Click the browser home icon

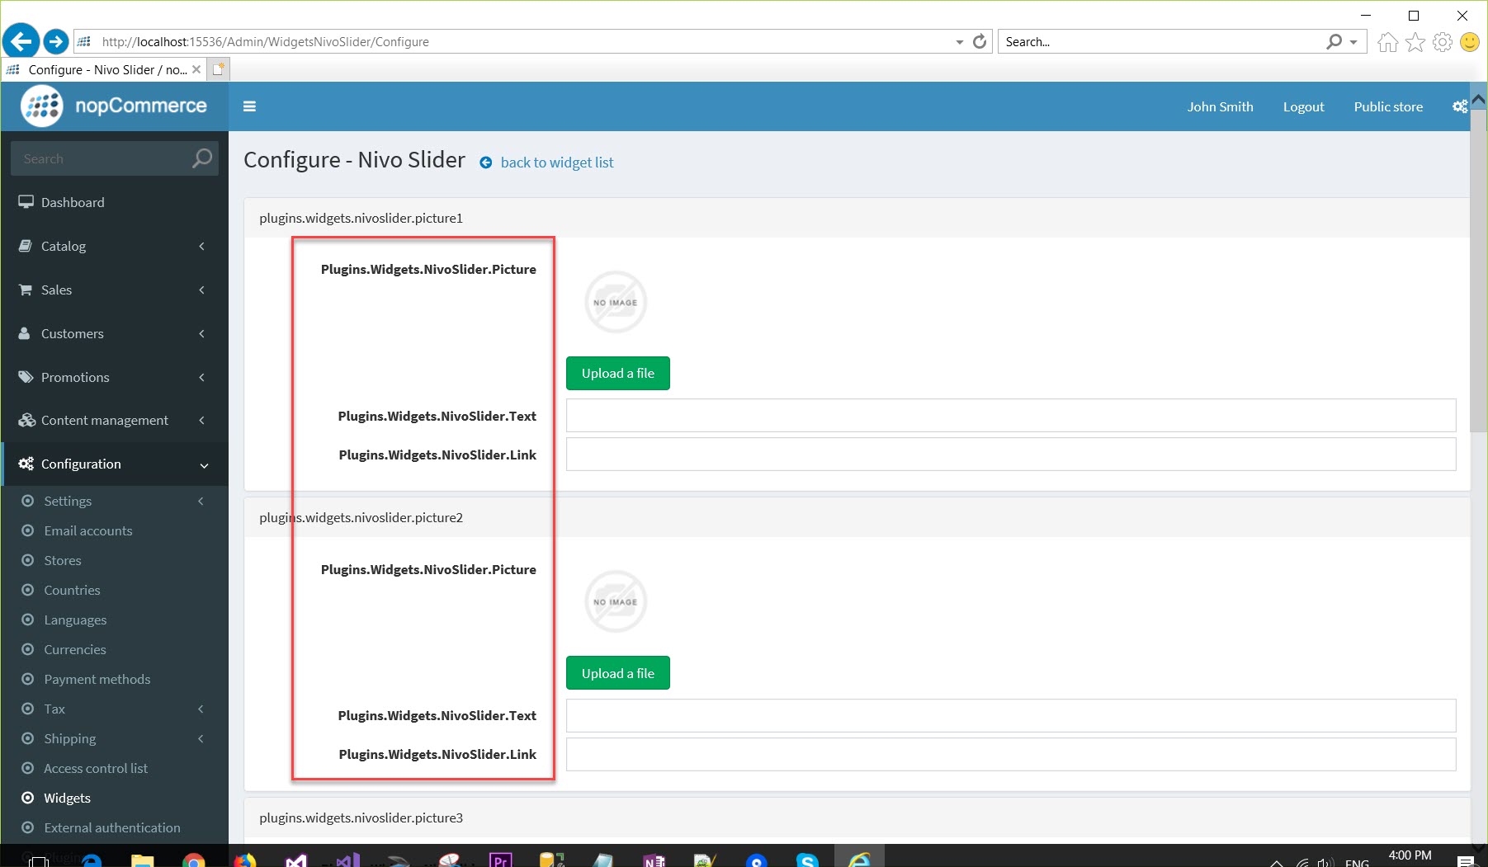1387,41
